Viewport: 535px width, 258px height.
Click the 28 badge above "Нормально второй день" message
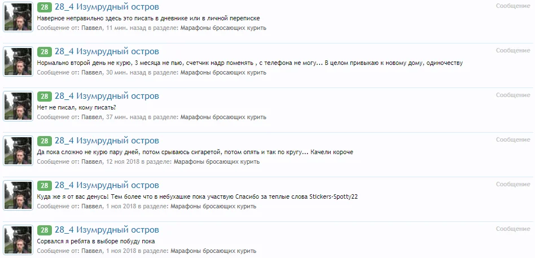(x=44, y=52)
